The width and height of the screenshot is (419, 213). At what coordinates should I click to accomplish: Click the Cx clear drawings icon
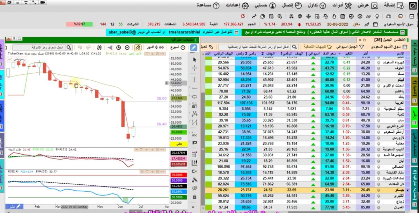click(x=194, y=171)
